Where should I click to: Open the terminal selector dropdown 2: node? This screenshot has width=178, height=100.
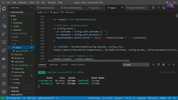(136, 65)
